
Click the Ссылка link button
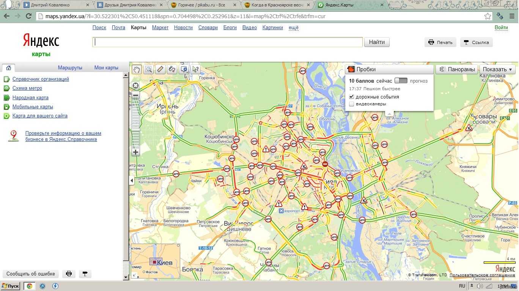click(477, 42)
